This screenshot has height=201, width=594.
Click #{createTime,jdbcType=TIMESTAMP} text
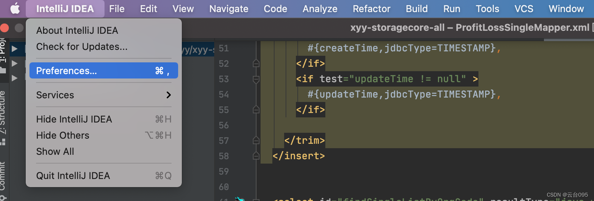402,48
